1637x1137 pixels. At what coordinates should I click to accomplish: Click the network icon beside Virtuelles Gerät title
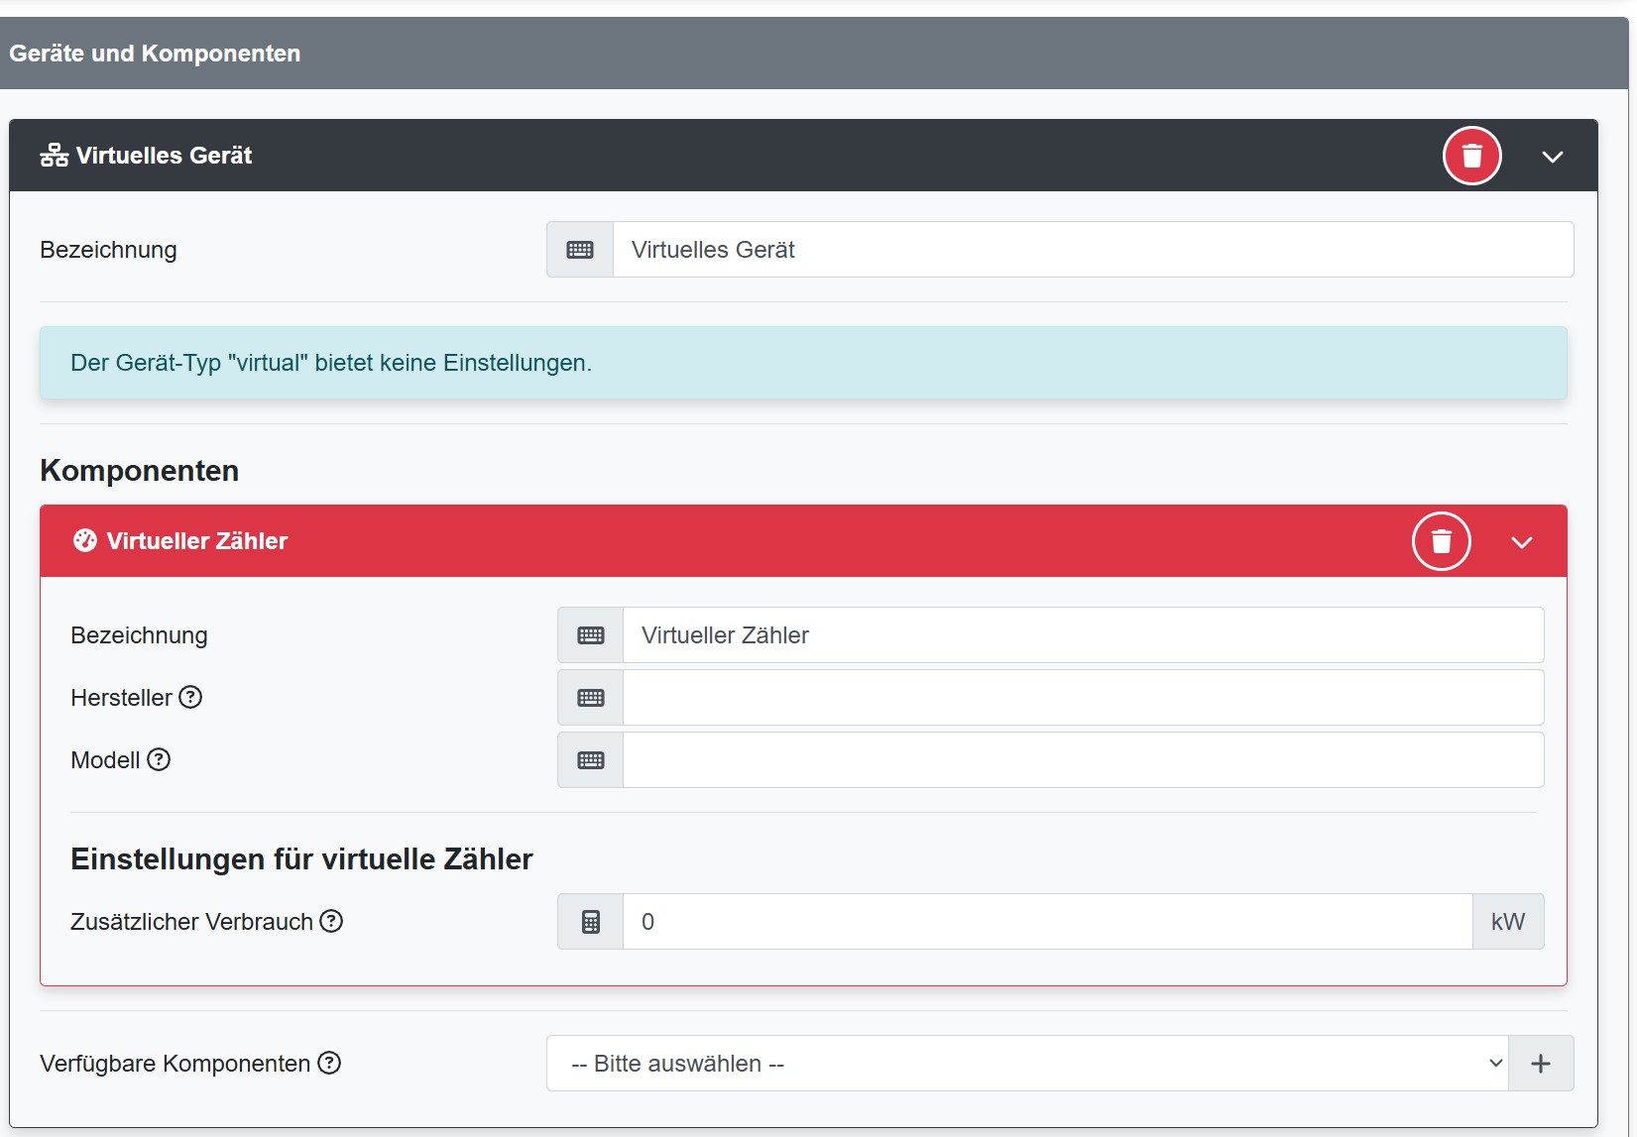coord(54,156)
